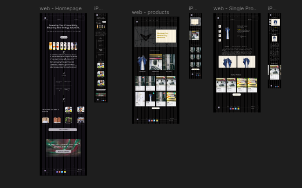The height and width of the screenshot is (188, 302).
Task: Click the right large cream jacket image
Action: 247,62
